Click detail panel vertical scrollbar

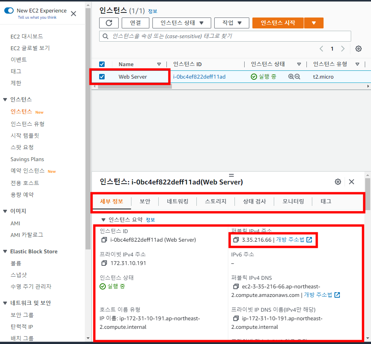pos(367,194)
